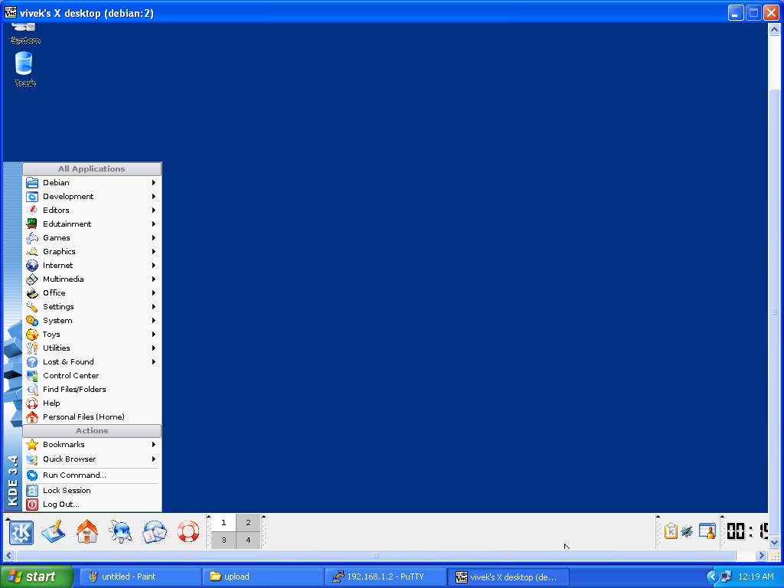Click the horizontal scrollbar right arrow
The image size is (784, 588).
(761, 556)
